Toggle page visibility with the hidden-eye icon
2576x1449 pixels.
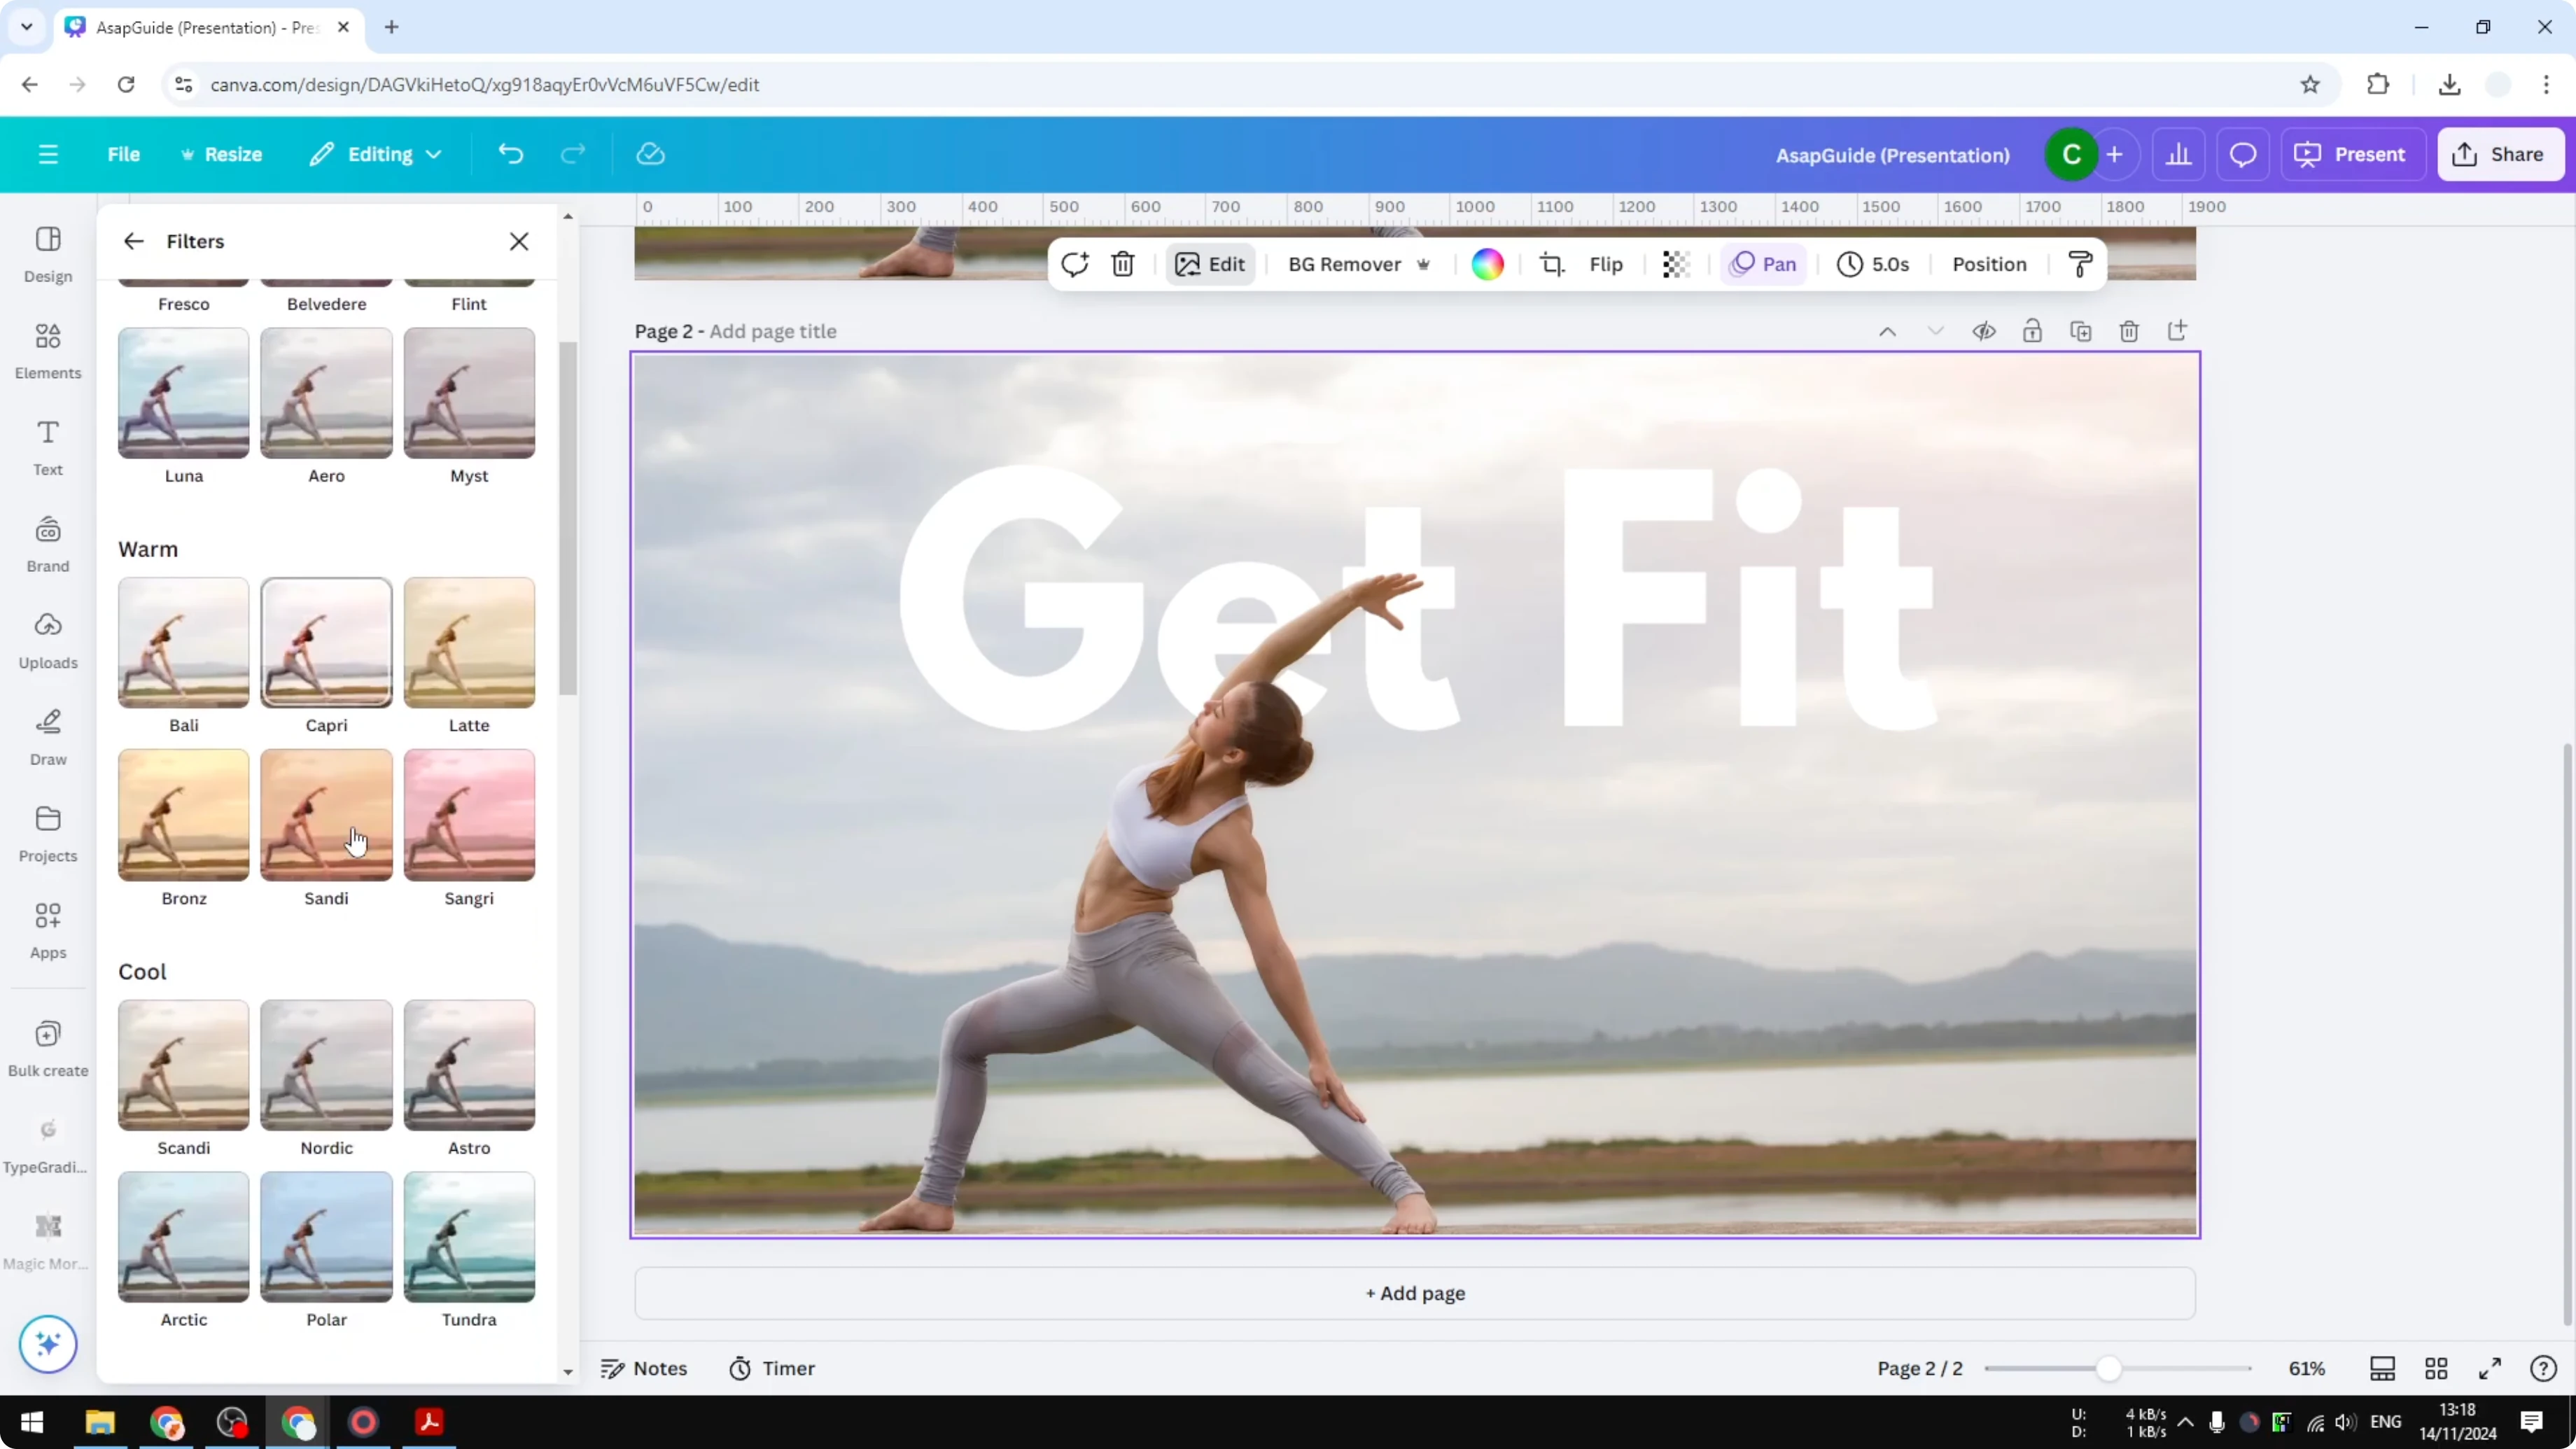click(x=1985, y=331)
